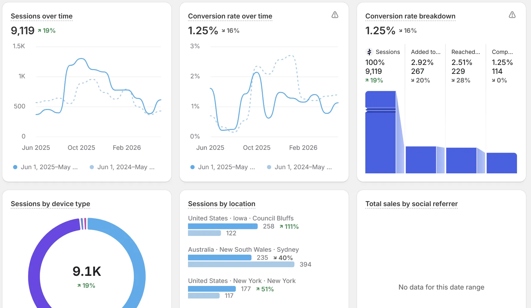Click the 9.1K total in device donut

click(x=87, y=271)
